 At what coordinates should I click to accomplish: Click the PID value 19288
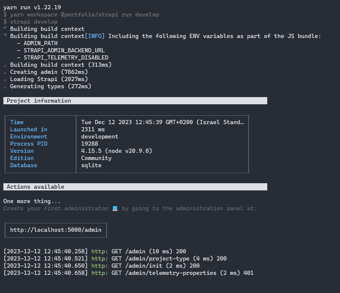[90, 144]
